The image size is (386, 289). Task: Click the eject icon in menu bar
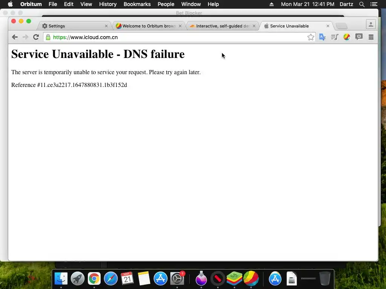[x=271, y=4]
